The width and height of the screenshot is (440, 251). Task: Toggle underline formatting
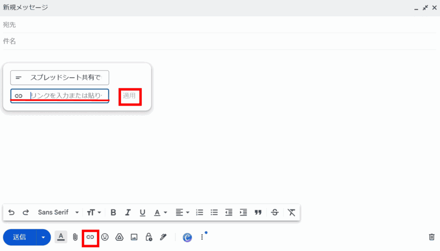coord(142,212)
